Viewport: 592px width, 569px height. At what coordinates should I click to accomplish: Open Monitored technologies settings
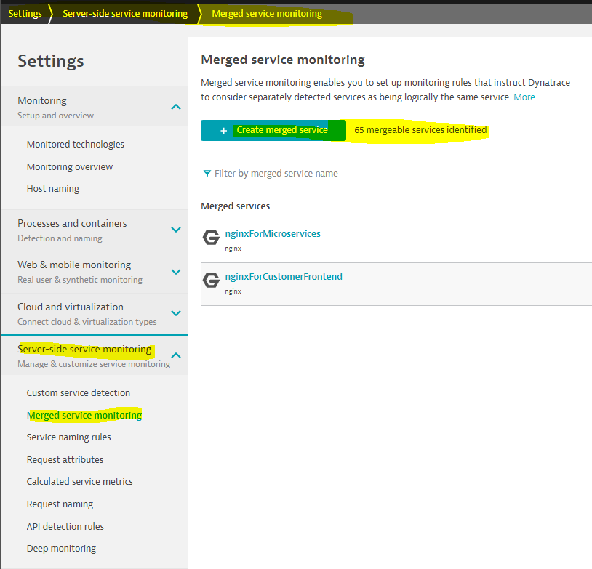point(75,145)
